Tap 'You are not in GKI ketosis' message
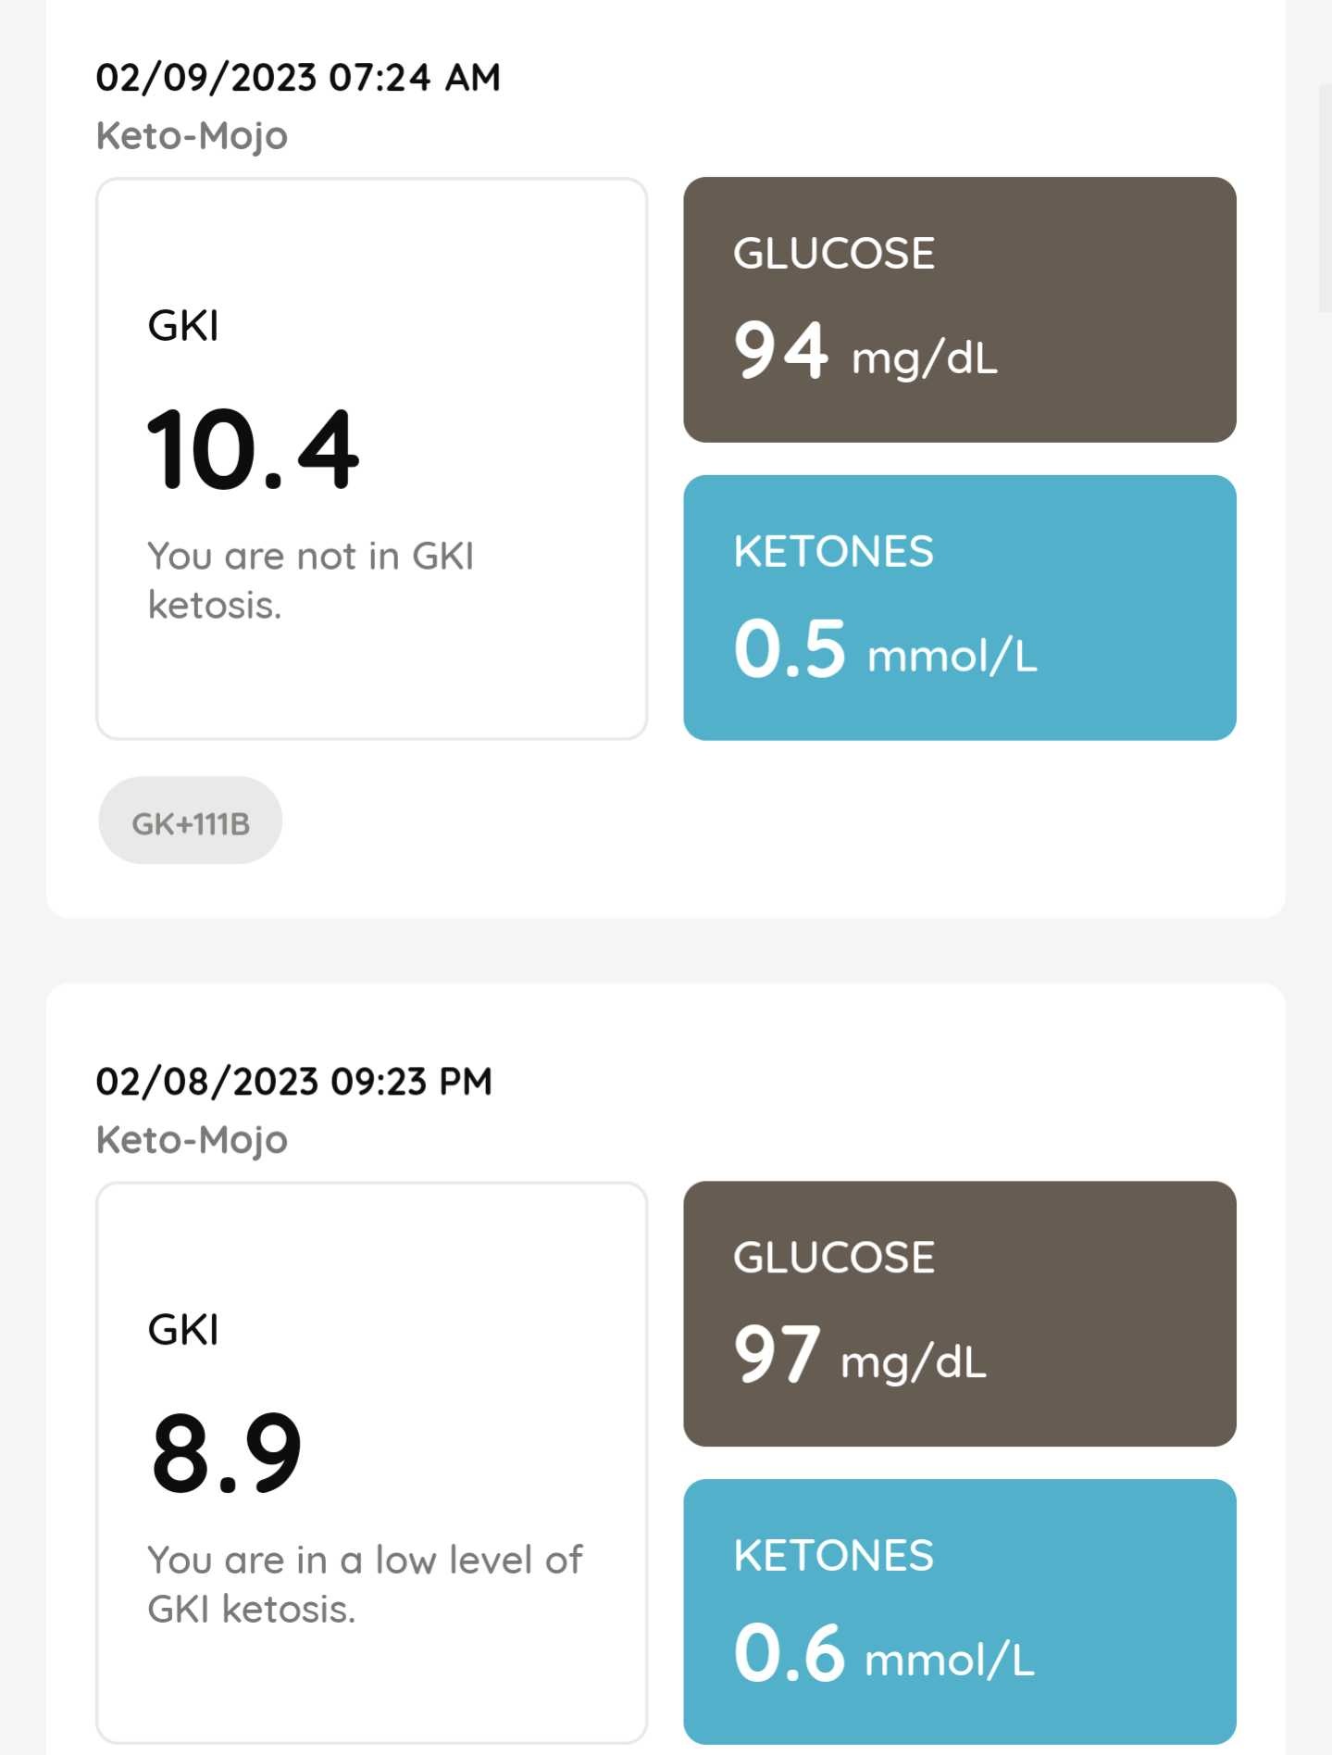 (310, 581)
